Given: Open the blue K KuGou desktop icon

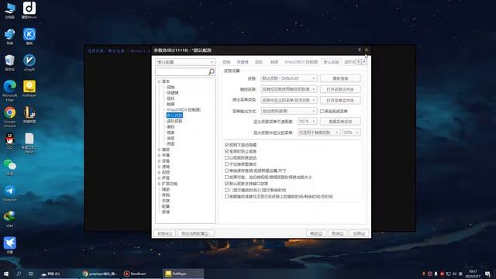Looking at the screenshot, I should [x=29, y=36].
